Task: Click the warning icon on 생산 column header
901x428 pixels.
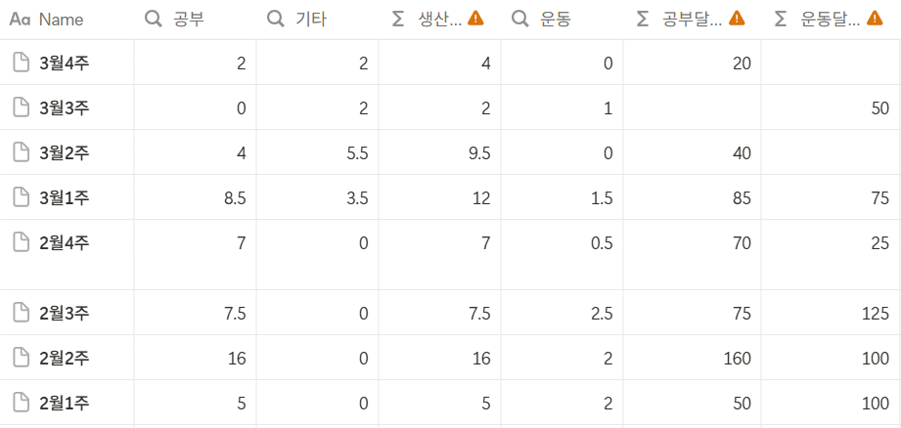Action: [475, 19]
